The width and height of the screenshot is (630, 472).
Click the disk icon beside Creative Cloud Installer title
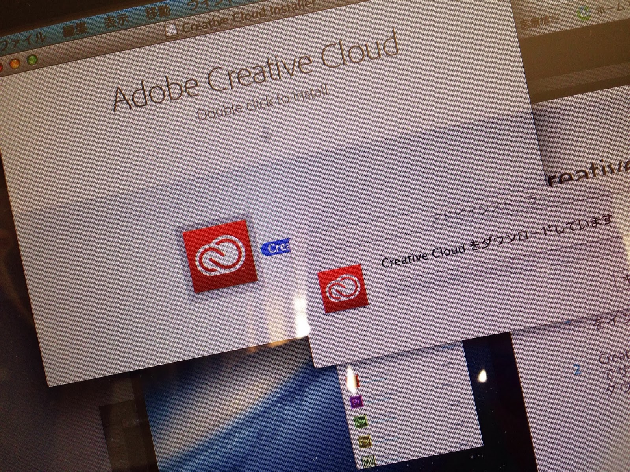point(171,30)
